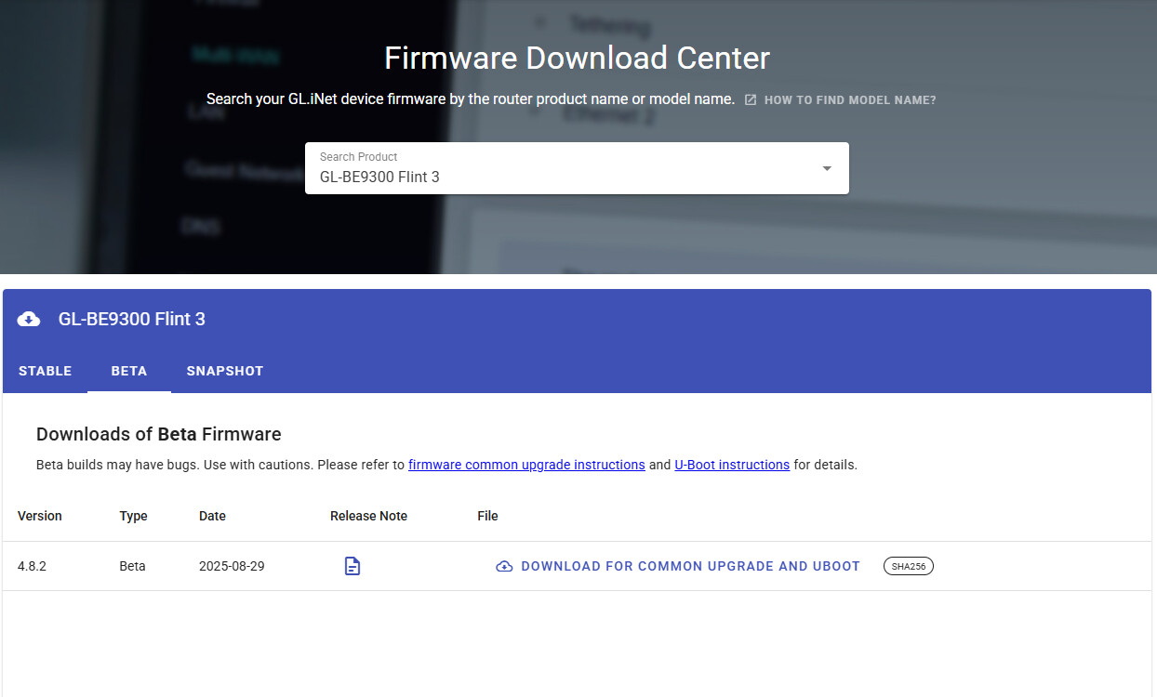Follow the U-Boot instructions link
This screenshot has width=1157, height=697.
point(732,465)
